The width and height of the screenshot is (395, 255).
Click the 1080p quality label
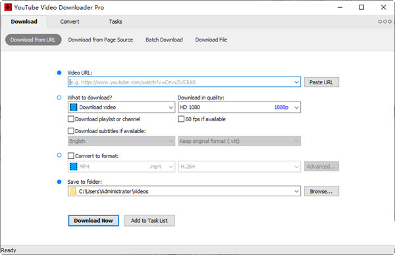[x=281, y=107]
